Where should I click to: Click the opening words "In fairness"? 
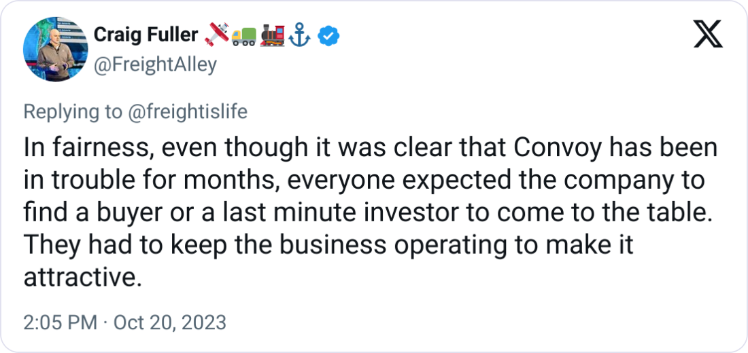point(75,148)
